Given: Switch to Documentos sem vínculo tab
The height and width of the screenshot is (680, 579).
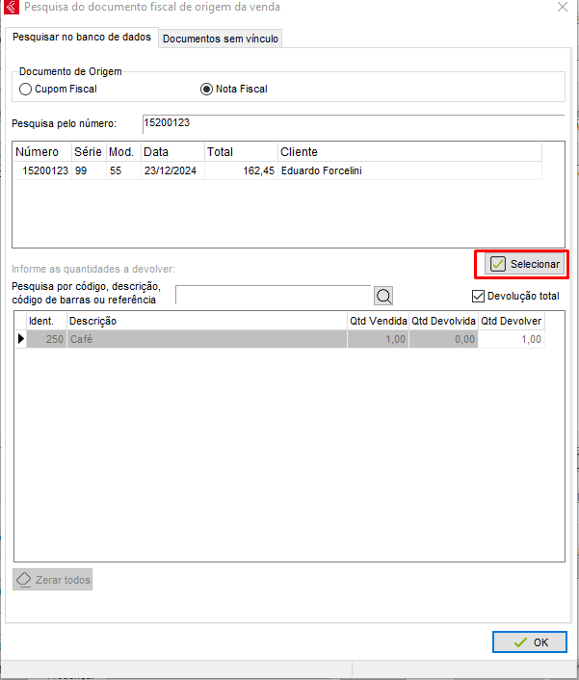Looking at the screenshot, I should (x=221, y=39).
